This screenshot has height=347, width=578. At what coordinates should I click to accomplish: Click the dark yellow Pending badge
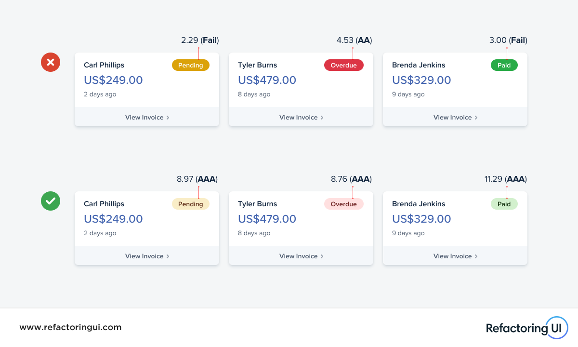191,65
